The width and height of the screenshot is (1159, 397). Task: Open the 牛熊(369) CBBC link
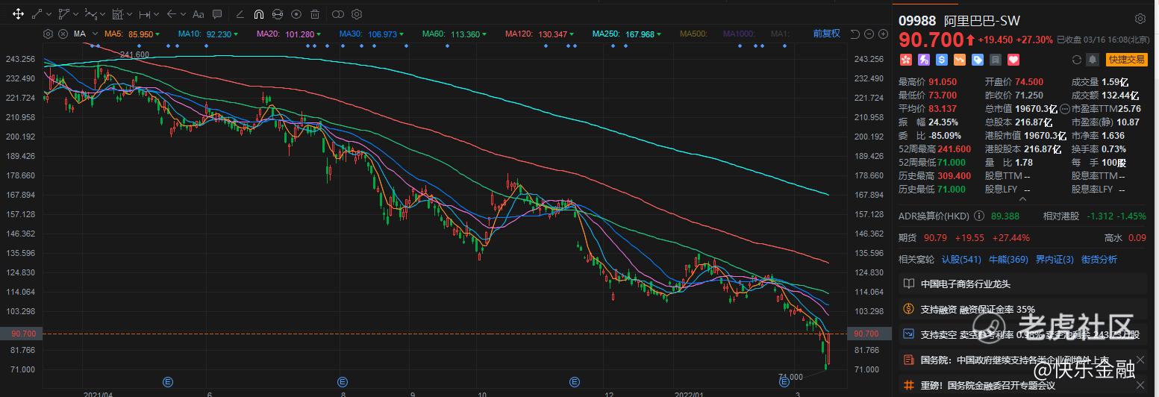click(x=1008, y=260)
